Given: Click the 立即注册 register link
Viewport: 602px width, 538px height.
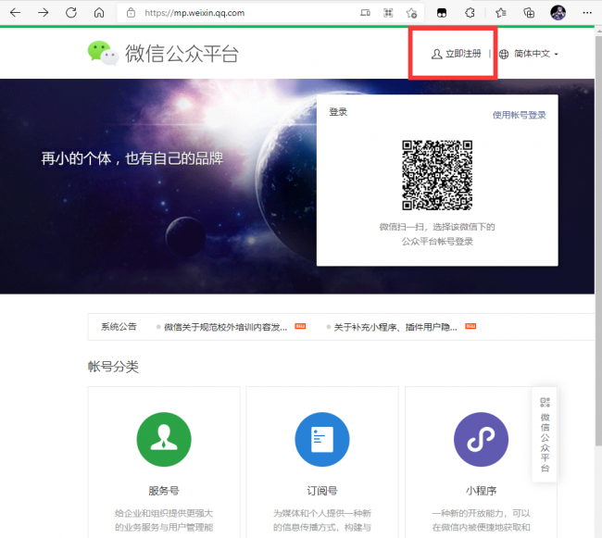Looking at the screenshot, I should 463,54.
